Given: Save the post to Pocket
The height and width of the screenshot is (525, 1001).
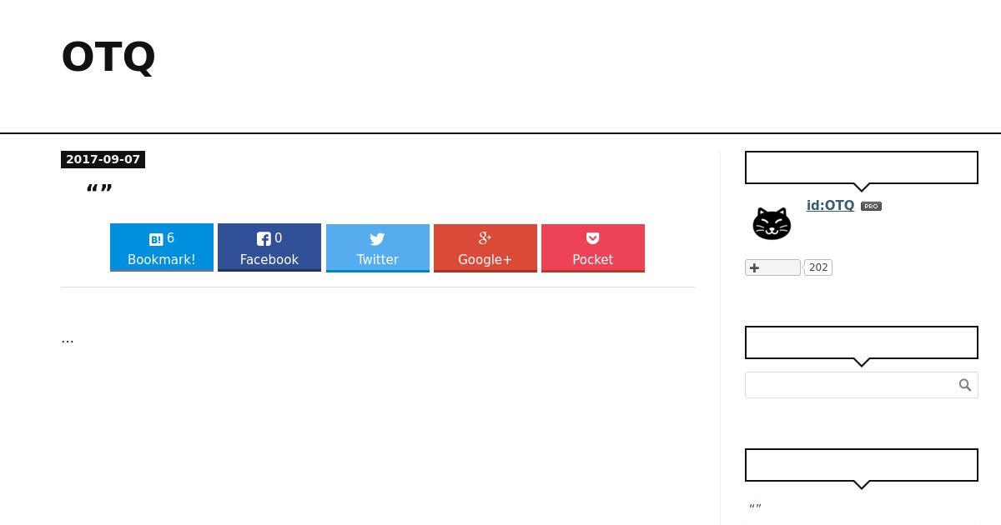Looking at the screenshot, I should [593, 248].
